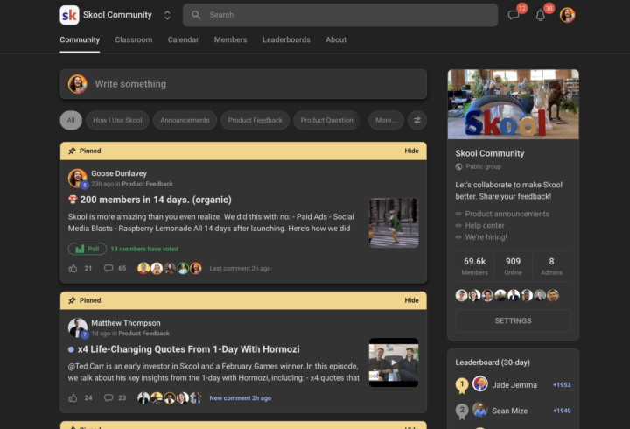Select the Announcements filter
Screen dimensions: 630x429
click(185, 120)
